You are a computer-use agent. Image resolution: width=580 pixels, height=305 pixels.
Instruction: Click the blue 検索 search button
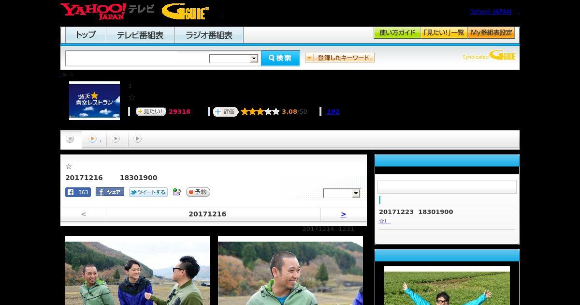280,58
